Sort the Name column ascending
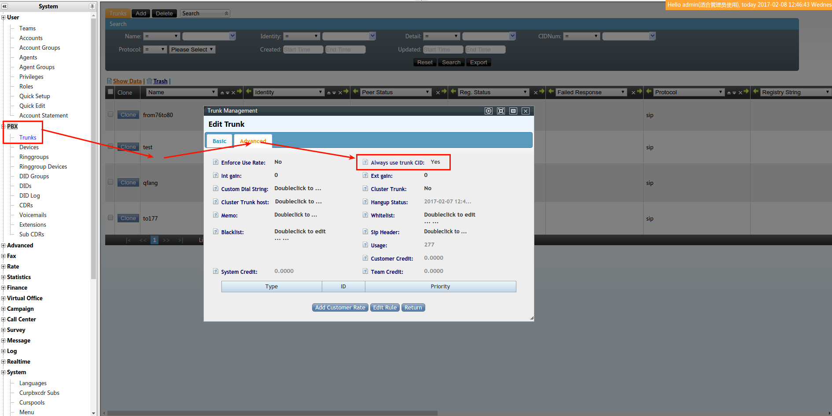832x416 pixels. pos(222,92)
